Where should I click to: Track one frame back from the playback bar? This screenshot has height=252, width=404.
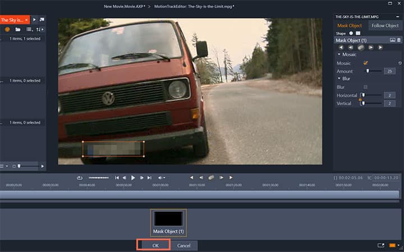coord(201,178)
